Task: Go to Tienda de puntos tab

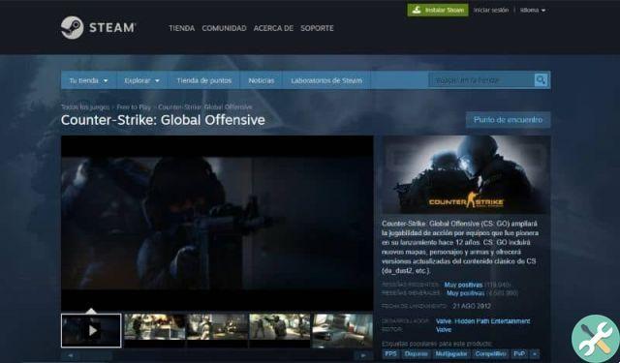Action: [x=204, y=80]
